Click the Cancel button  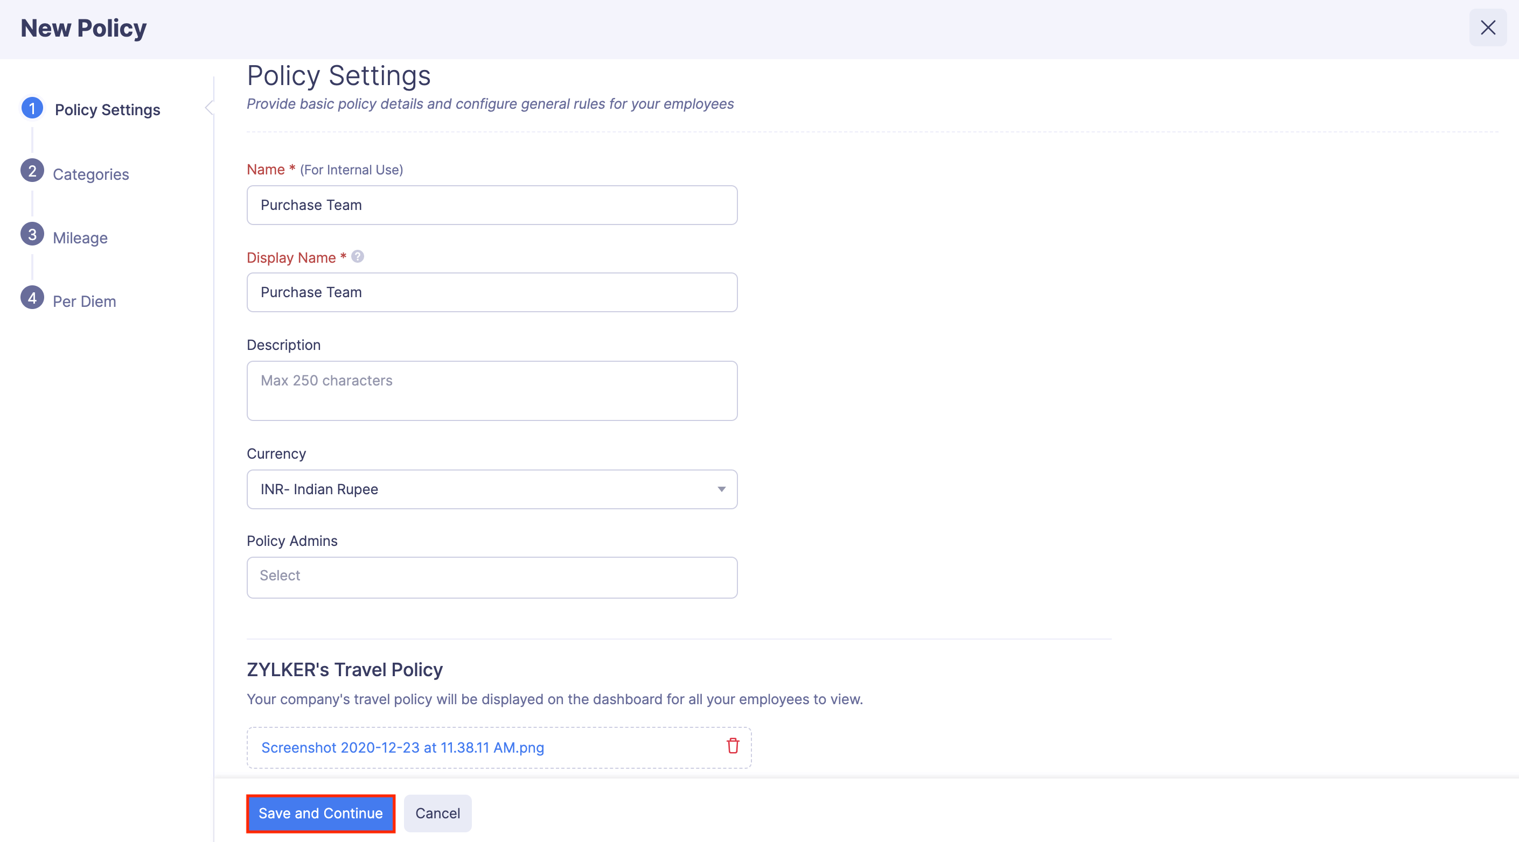coord(437,813)
